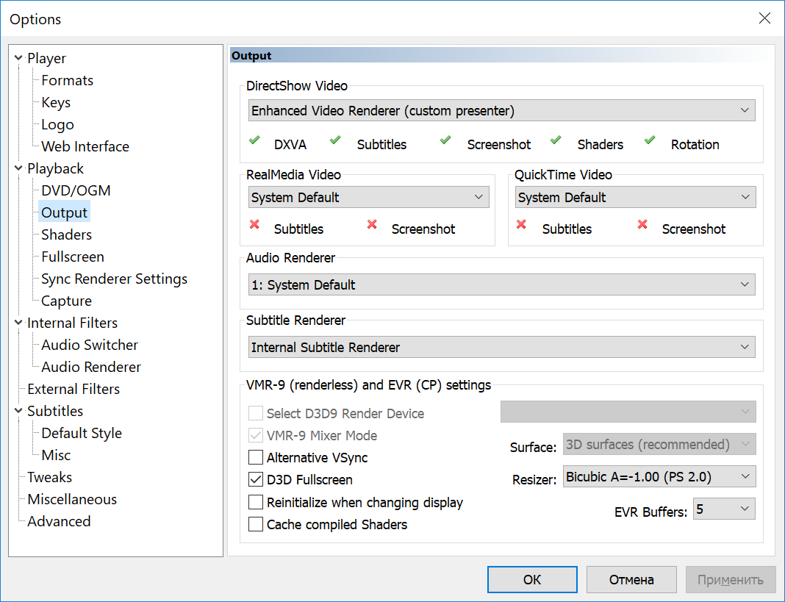Open the DirectShow Video renderer dropdown

[x=501, y=111]
